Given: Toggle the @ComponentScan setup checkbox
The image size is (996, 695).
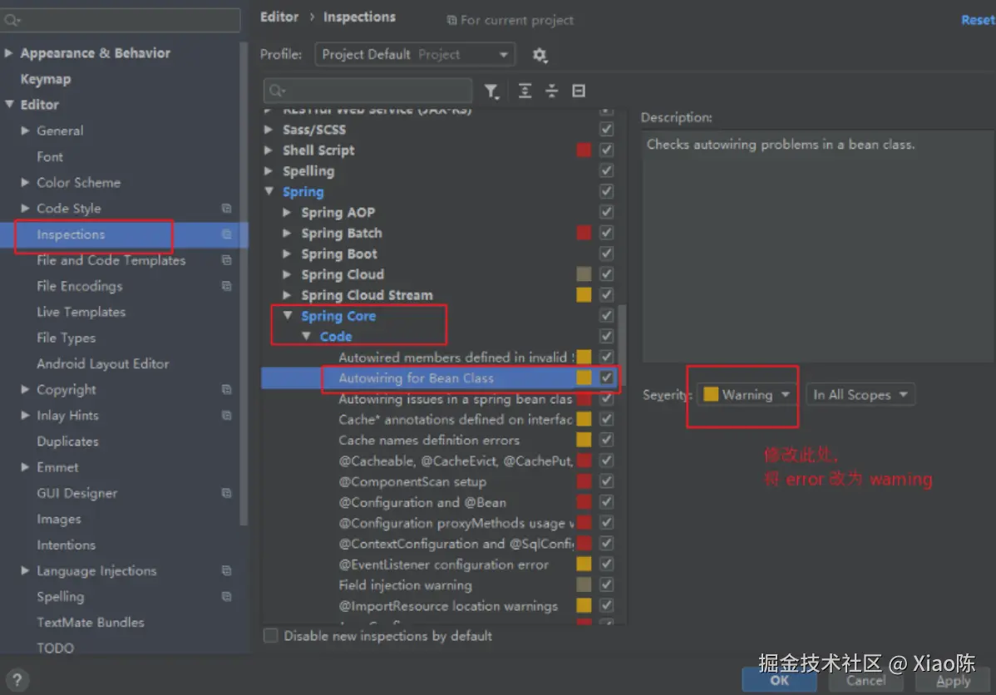Looking at the screenshot, I should click(x=607, y=481).
